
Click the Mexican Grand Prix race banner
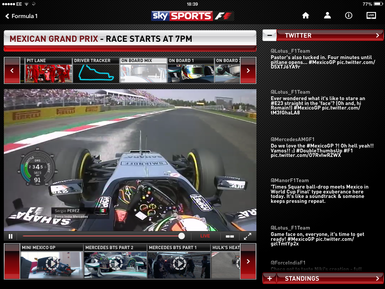(130, 41)
